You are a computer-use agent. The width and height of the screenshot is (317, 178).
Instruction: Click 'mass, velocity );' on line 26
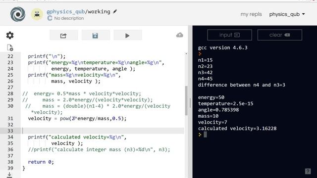(76, 81)
